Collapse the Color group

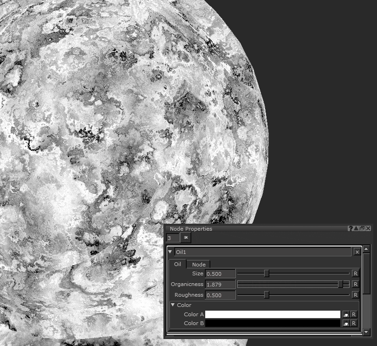[x=173, y=305]
